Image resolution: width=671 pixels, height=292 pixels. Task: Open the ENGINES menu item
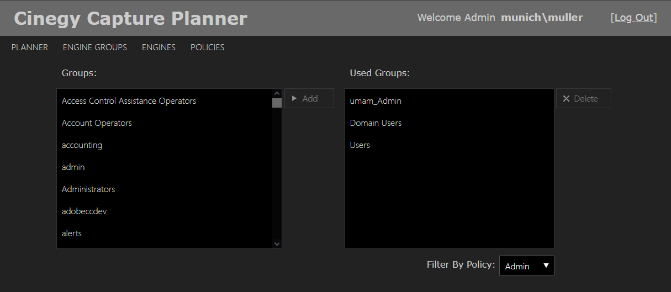point(158,47)
